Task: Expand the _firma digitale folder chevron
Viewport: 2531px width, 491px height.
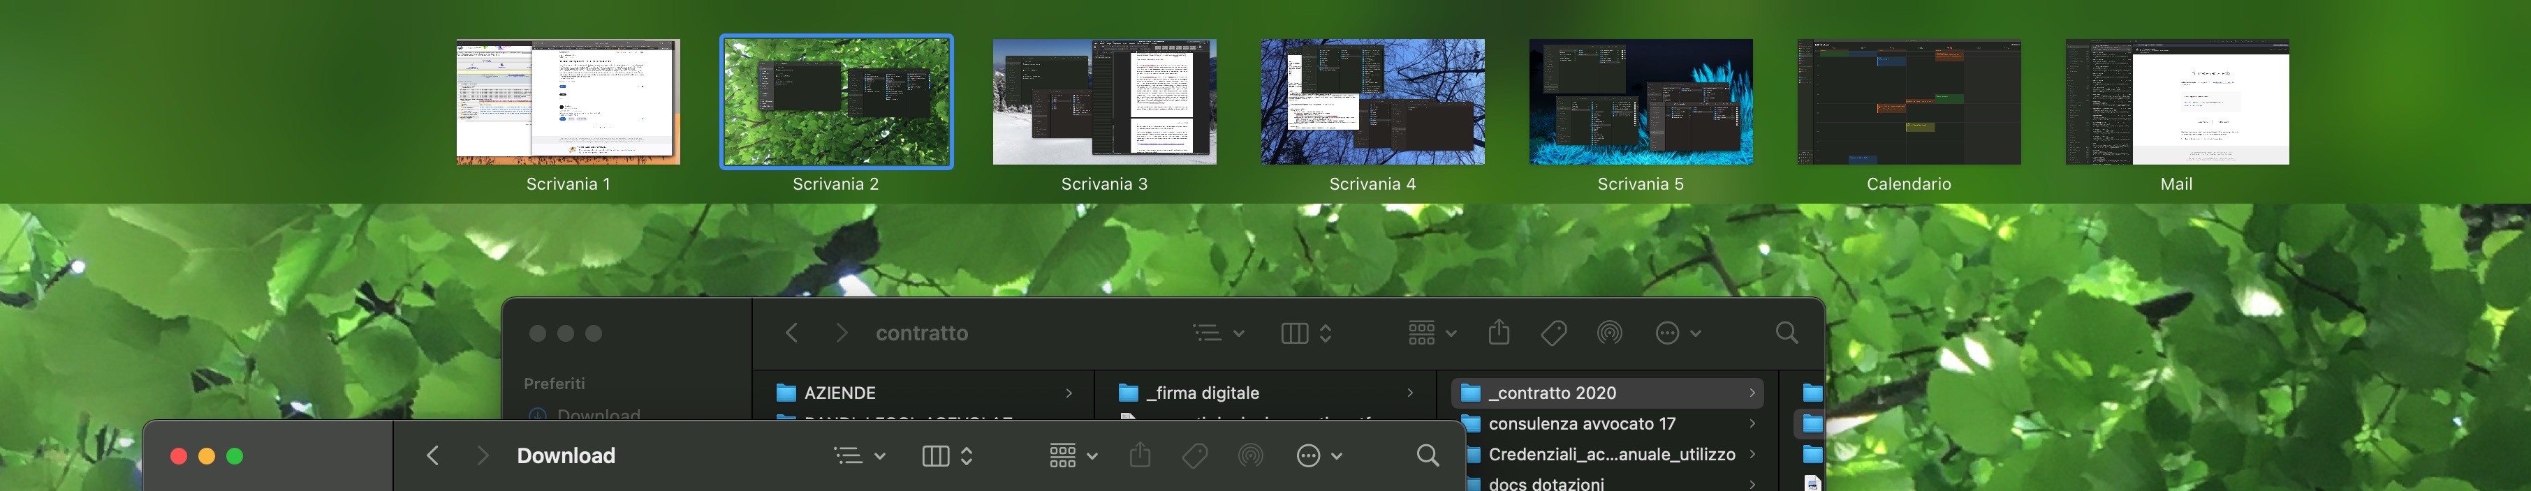Action: coord(1410,393)
